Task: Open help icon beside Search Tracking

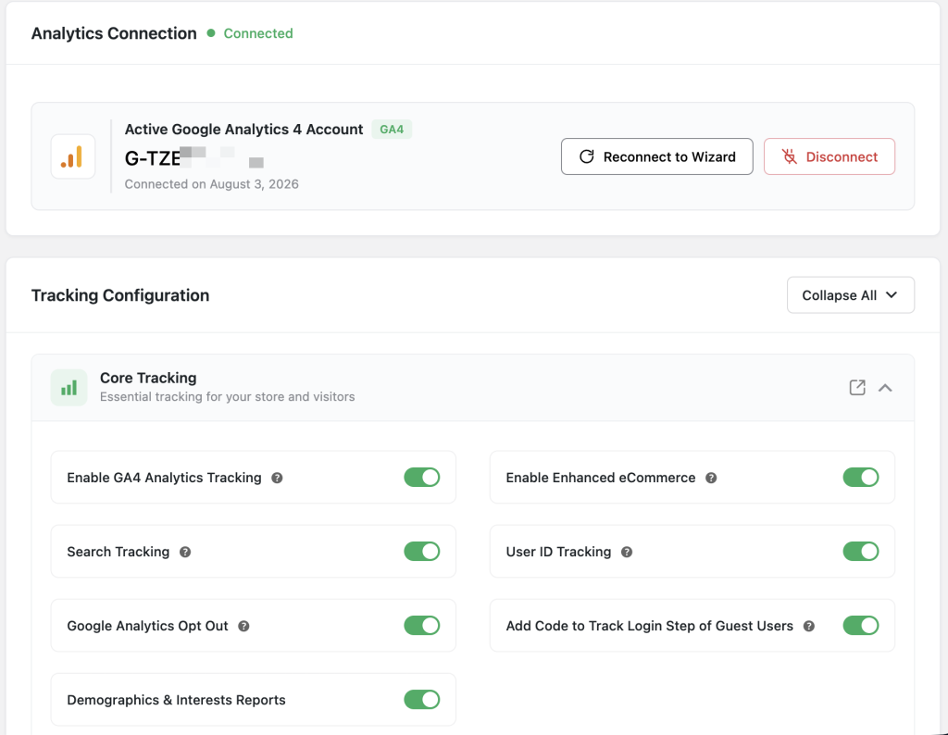Action: (185, 552)
